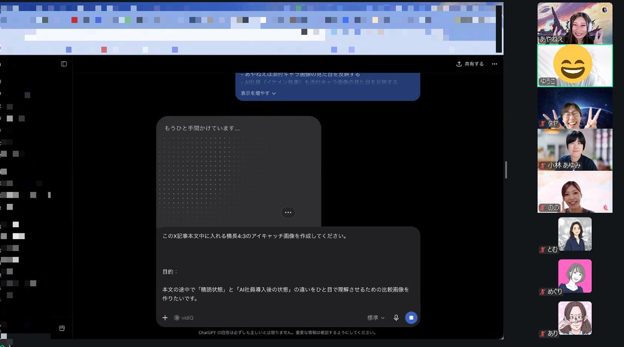Select のの's participant video tile
This screenshot has height=347, width=624.
coord(575,192)
